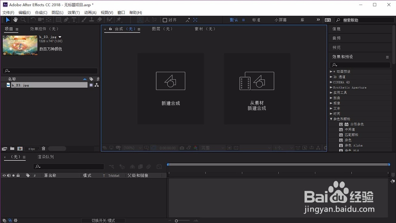Screen dimensions: 396x223
Task: Open the sync settings icon beside search help
Action: 327,20
